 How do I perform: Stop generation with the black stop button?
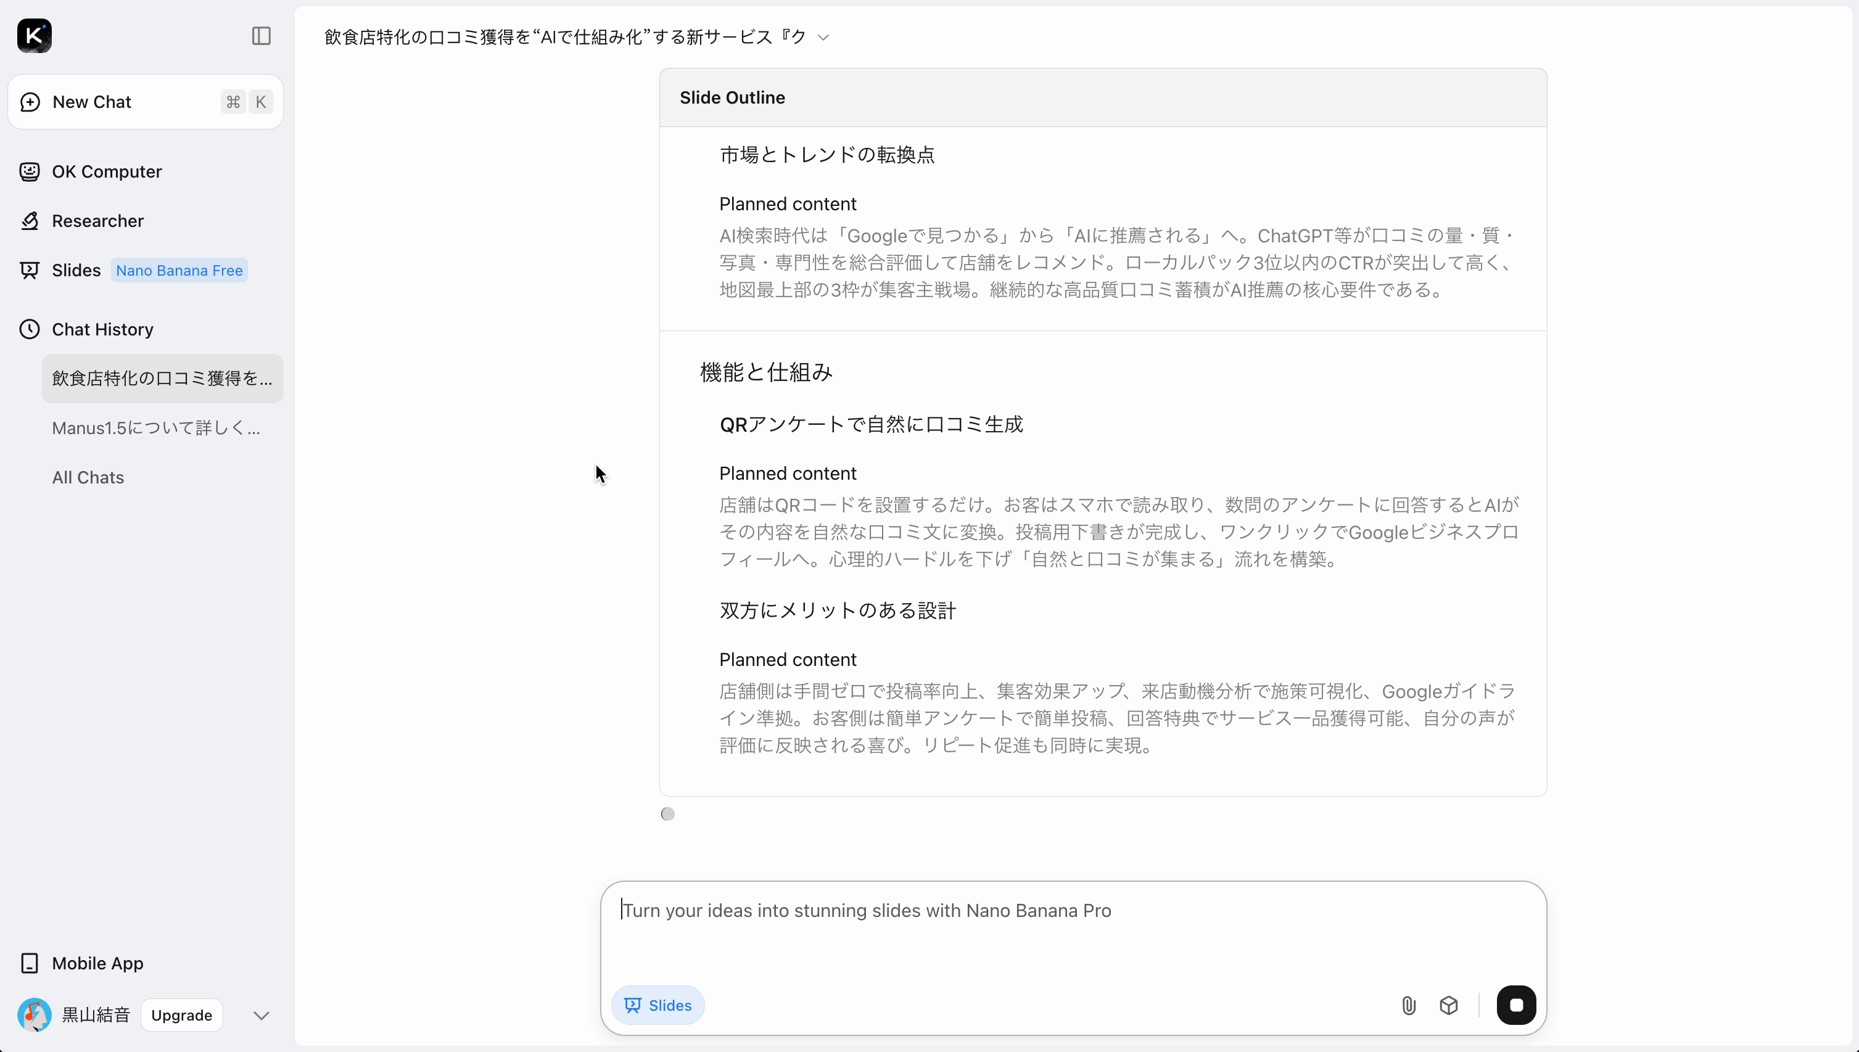[x=1516, y=1005]
